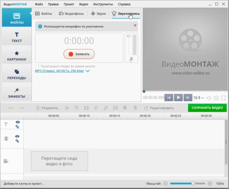
Task: Click the preview playback position marker
Action: [x=144, y=92]
